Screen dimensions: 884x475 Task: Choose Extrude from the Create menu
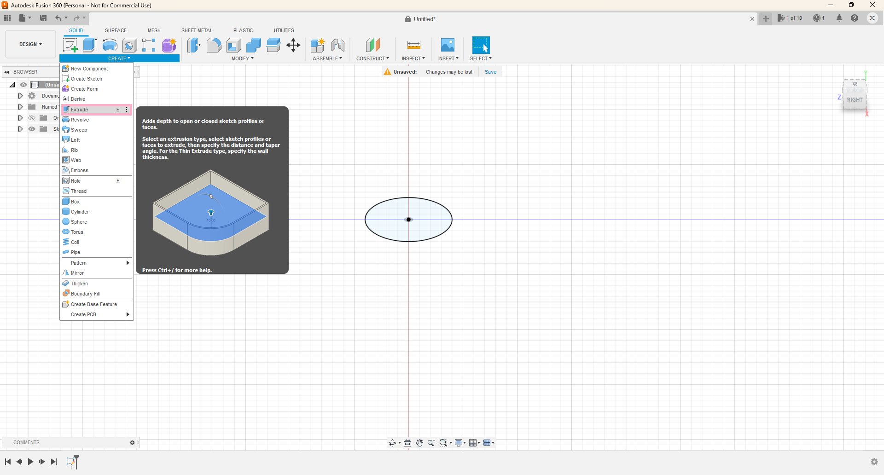coord(97,110)
